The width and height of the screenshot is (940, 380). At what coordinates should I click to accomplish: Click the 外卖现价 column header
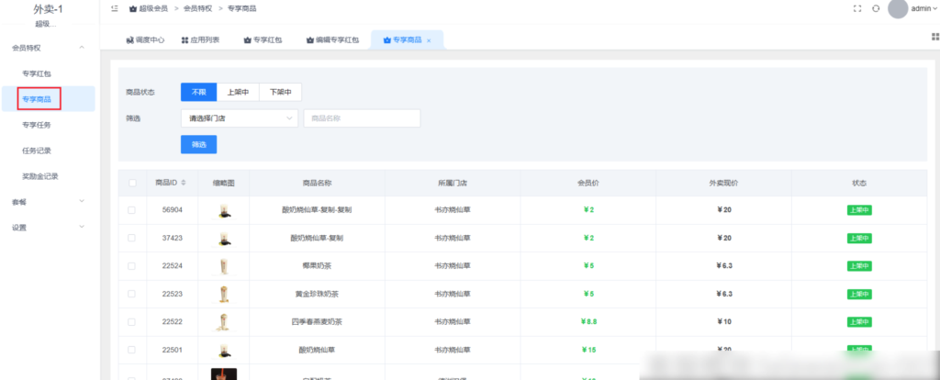point(723,183)
